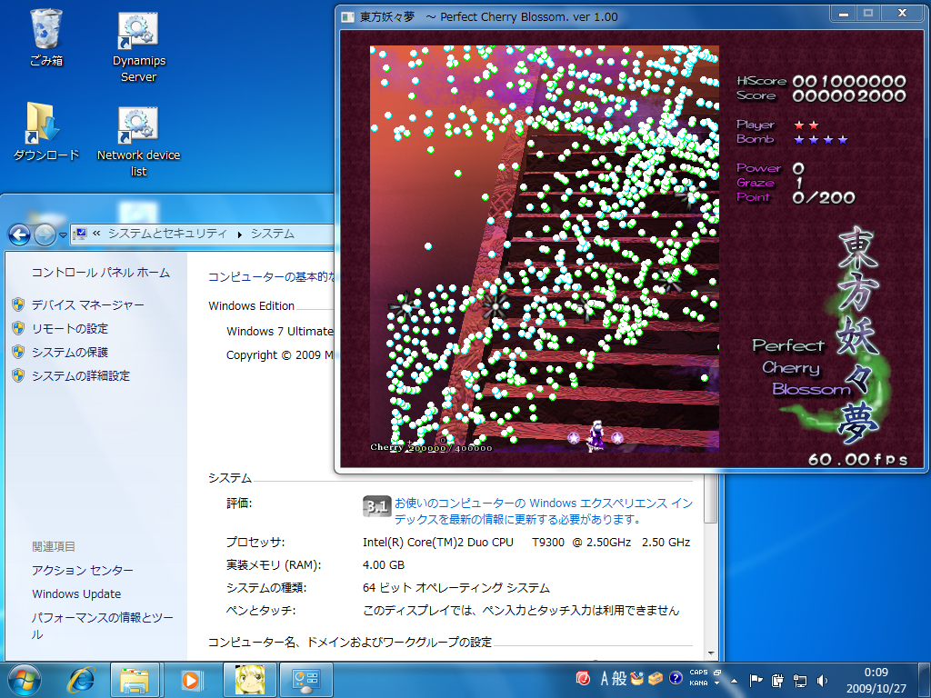Open Windows Media Player from taskbar

[x=192, y=679]
